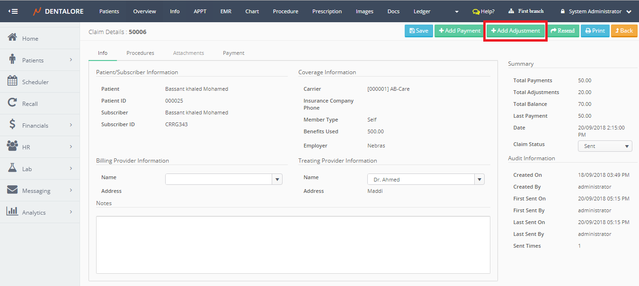639x286 pixels.
Task: Switch to the Payment tab
Action: [233, 53]
